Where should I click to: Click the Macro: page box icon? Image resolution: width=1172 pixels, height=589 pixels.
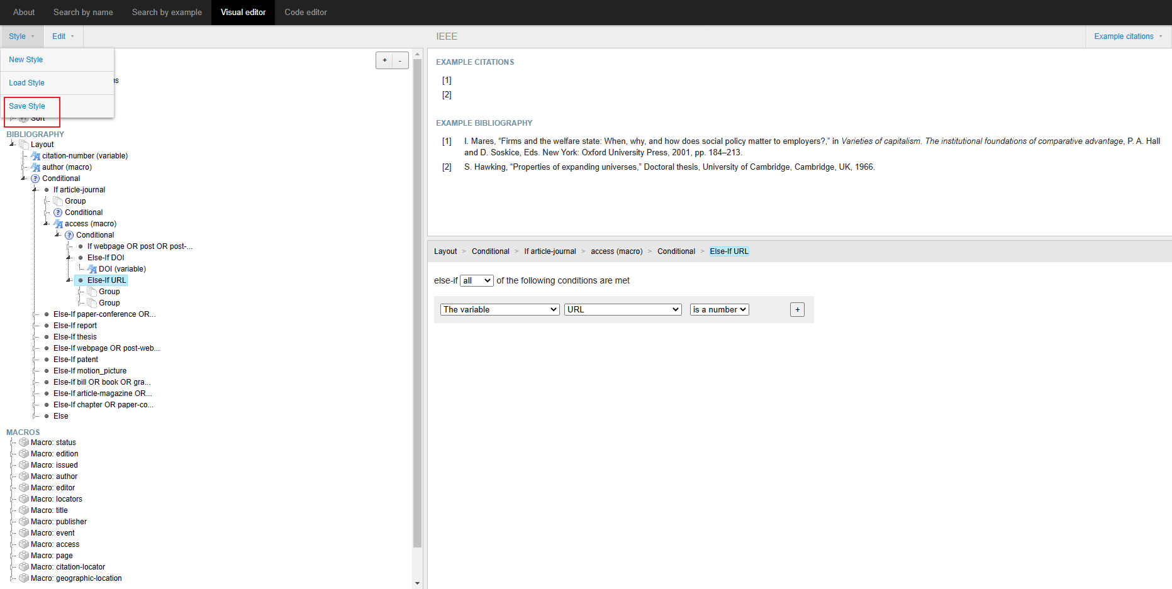24,556
